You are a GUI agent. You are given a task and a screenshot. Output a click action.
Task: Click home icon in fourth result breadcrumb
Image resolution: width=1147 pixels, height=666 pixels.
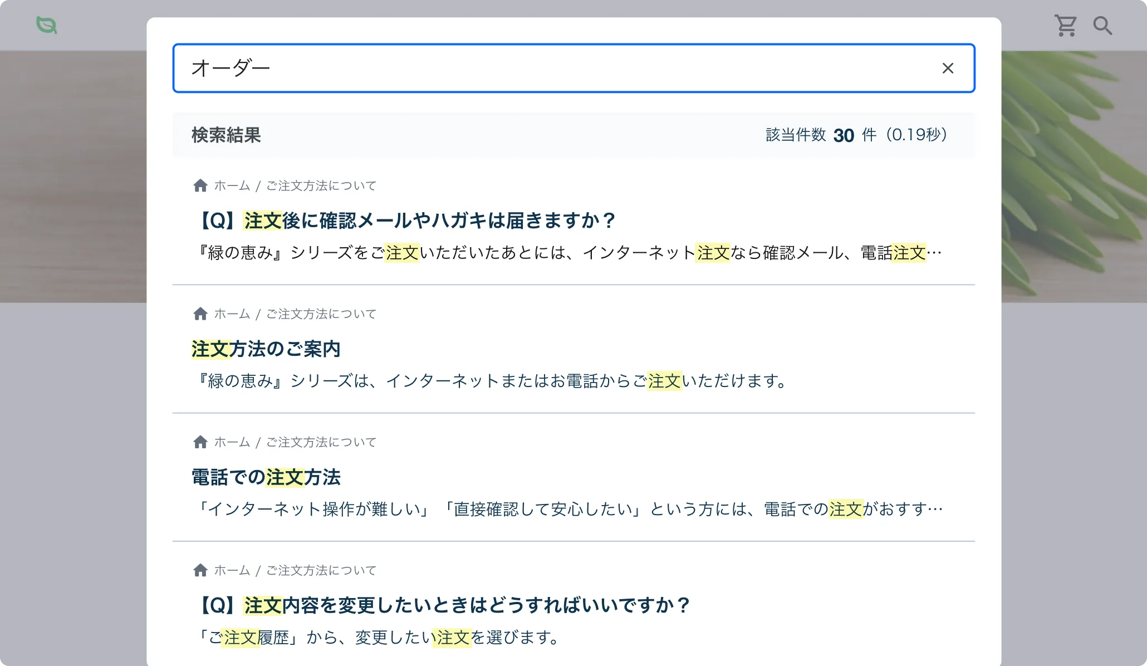pos(200,570)
